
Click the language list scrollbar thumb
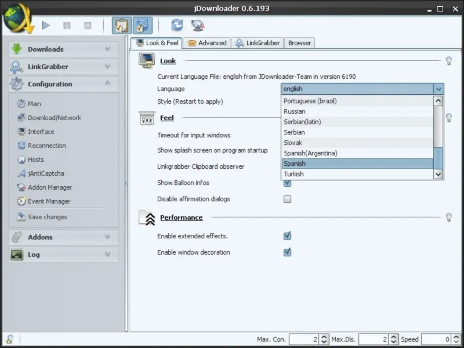[x=438, y=158]
